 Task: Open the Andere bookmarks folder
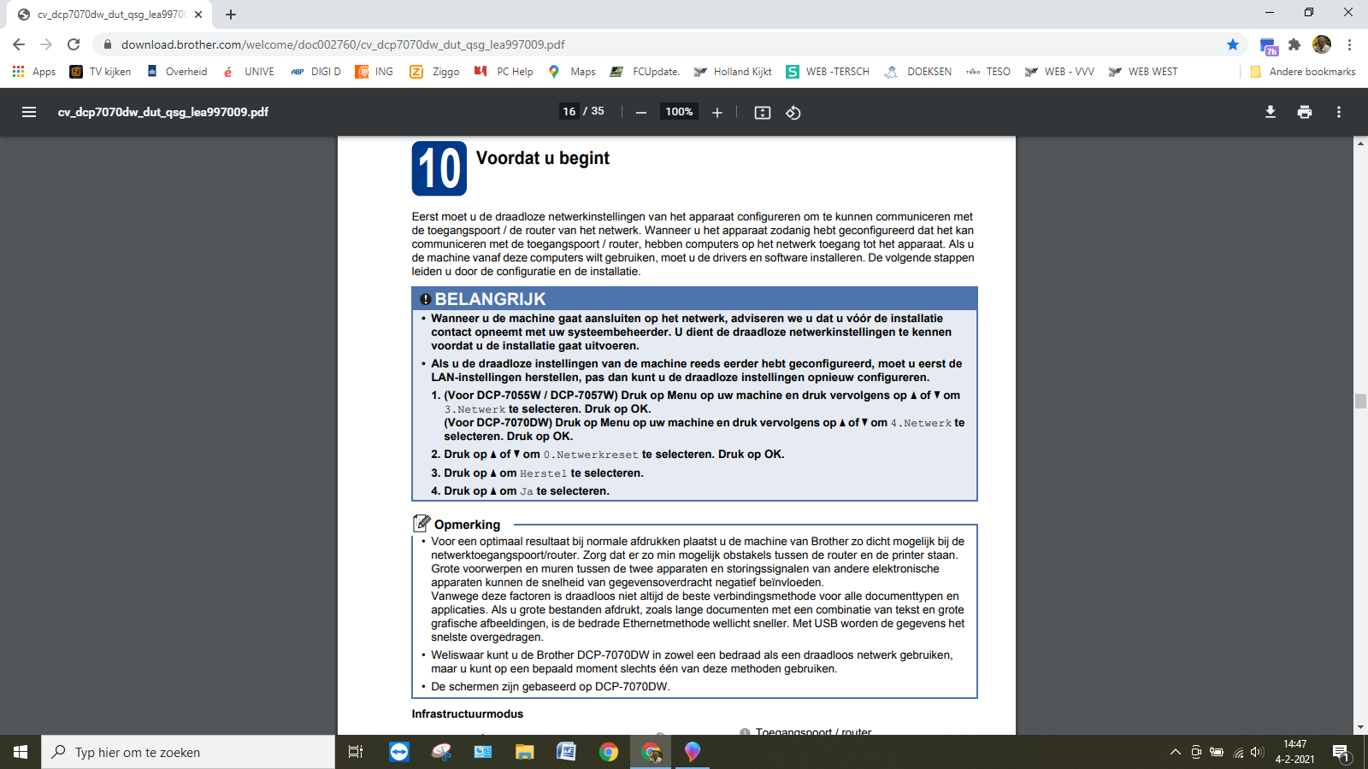pos(1303,72)
